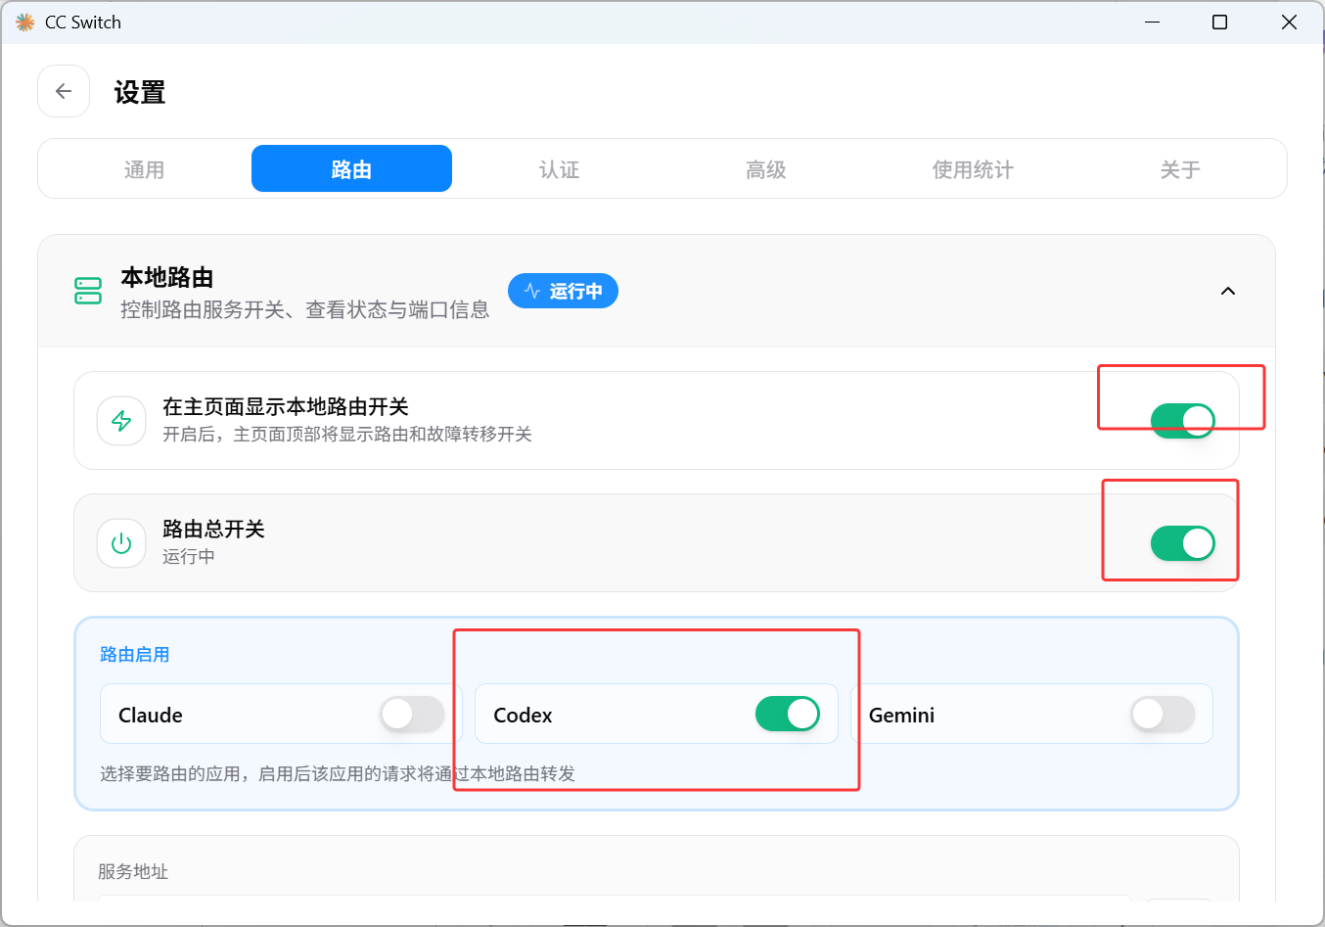Screen dimensions: 1325x927
Task: Collapse the 本地路由 section
Action: pyautogui.click(x=1228, y=291)
